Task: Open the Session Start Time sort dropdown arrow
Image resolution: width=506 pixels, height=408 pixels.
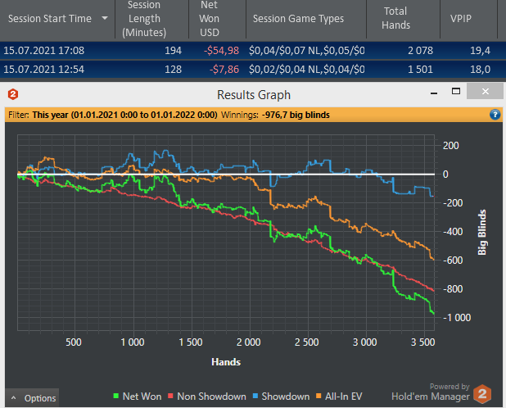Action: [x=105, y=18]
